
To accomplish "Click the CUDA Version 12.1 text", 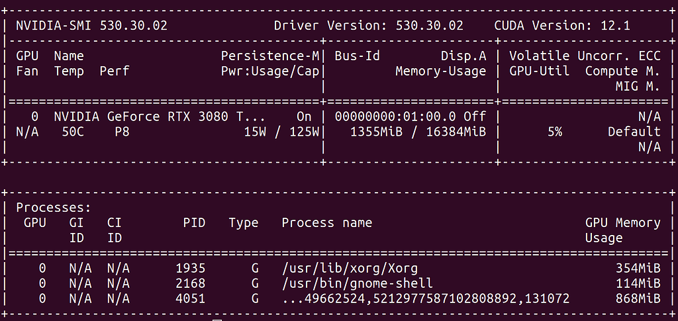I will 562,26.
